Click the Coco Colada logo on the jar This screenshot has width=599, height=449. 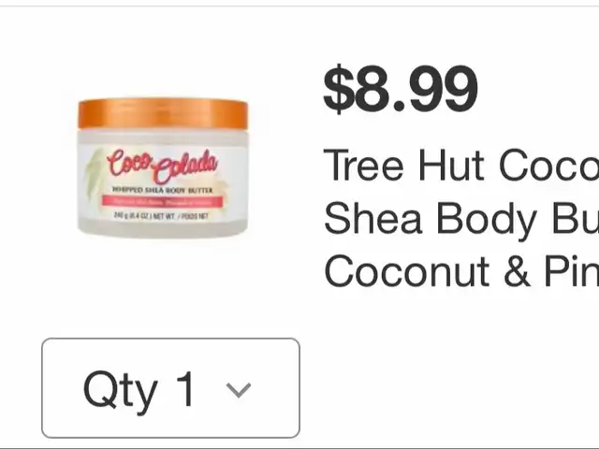click(x=163, y=167)
